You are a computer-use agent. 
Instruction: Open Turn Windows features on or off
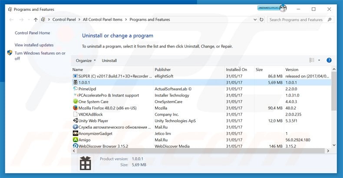click(x=40, y=55)
